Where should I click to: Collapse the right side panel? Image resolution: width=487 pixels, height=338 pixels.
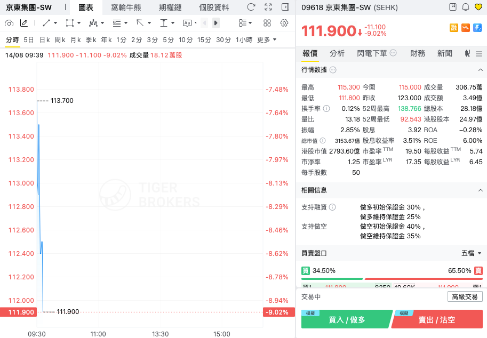click(x=285, y=7)
